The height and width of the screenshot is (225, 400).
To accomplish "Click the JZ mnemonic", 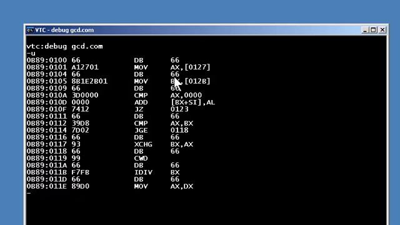I will 139,109.
